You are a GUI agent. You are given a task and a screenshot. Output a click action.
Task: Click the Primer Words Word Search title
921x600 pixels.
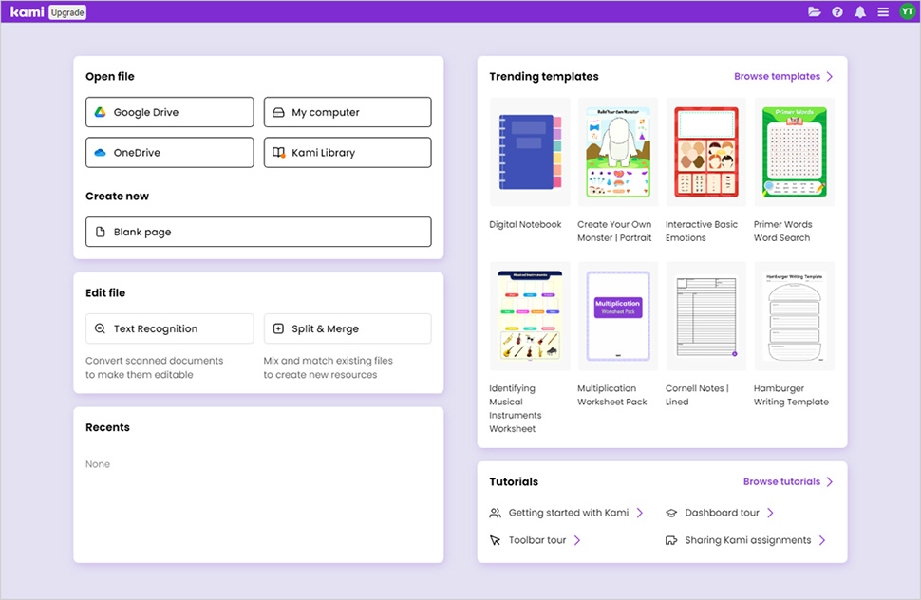[783, 232]
